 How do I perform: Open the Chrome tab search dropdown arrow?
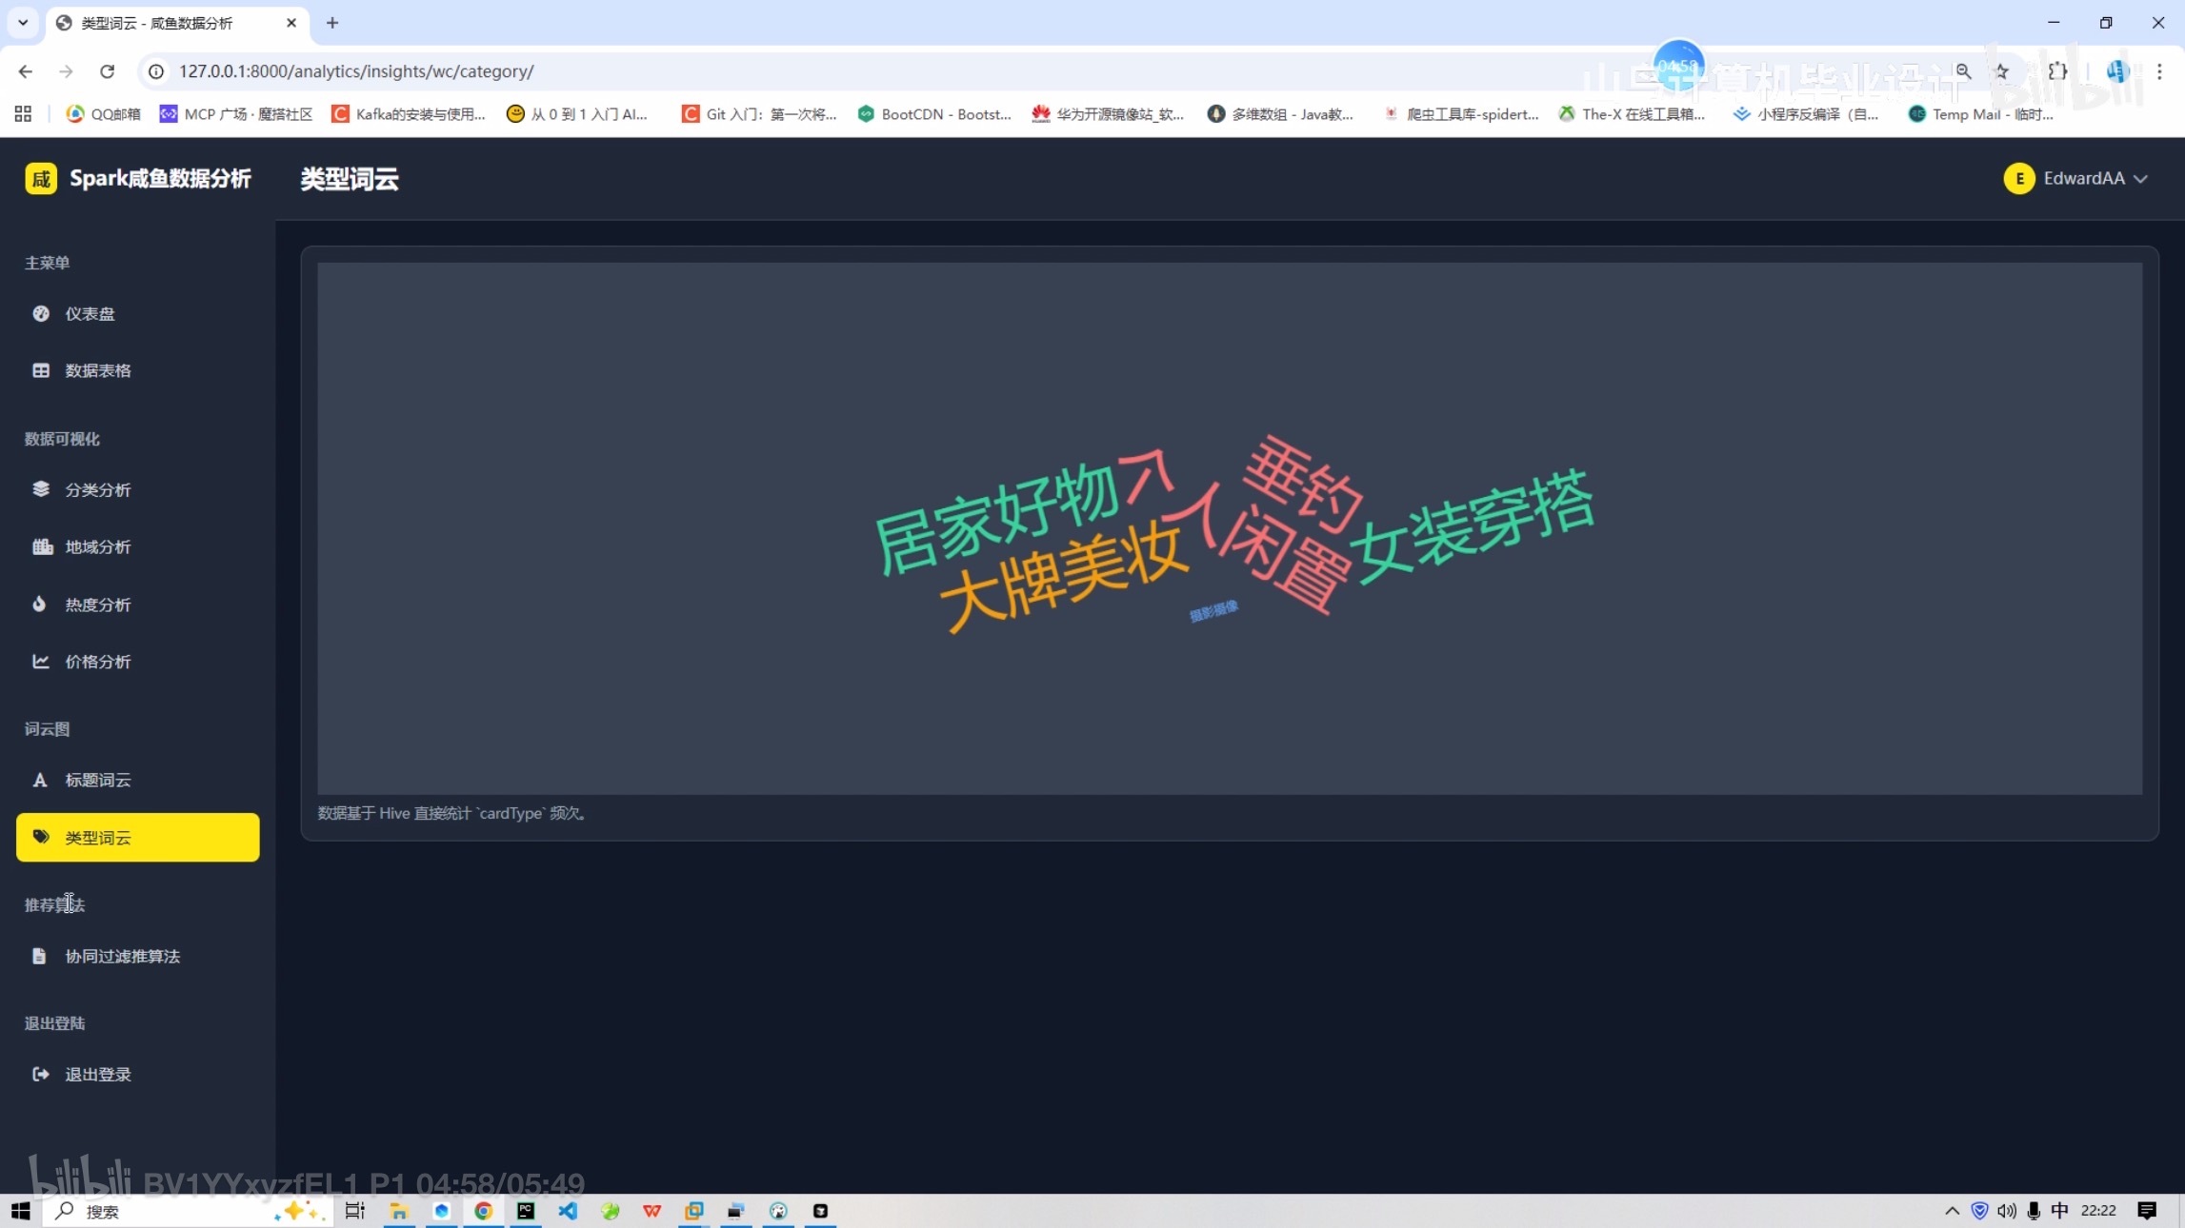(x=23, y=22)
